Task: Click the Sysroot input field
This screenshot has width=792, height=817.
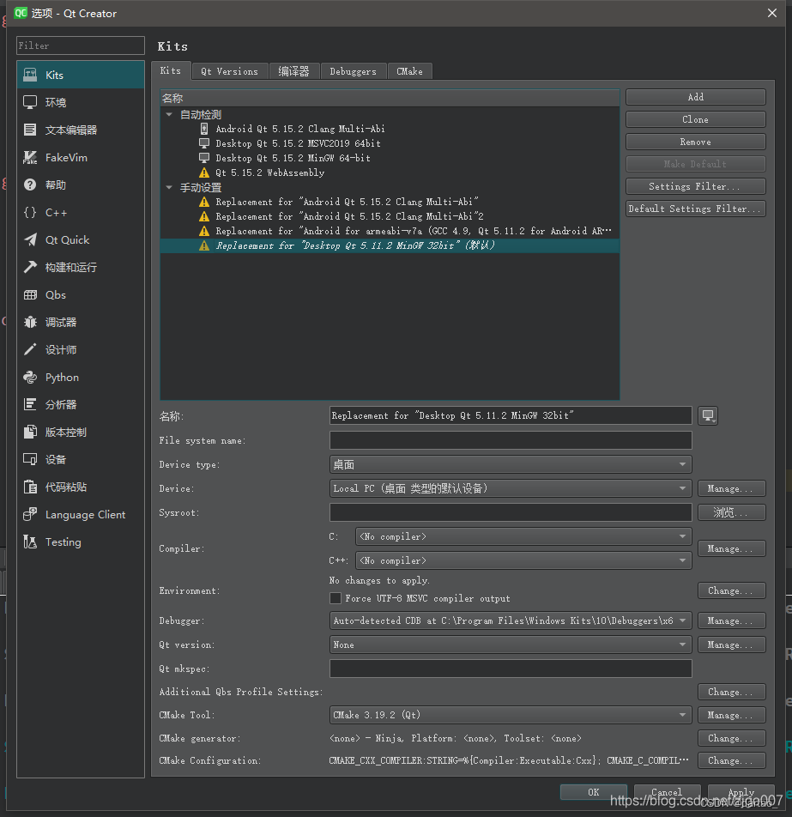Action: pos(511,512)
